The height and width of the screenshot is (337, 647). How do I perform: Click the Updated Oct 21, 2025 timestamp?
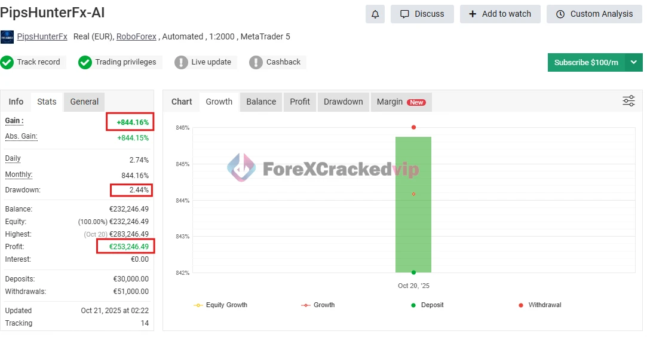click(x=115, y=311)
